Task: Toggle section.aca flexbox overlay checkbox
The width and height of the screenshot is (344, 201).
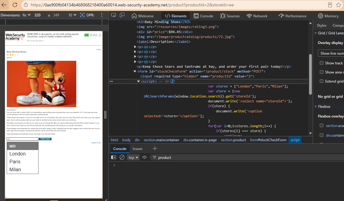Action: [x=322, y=125]
